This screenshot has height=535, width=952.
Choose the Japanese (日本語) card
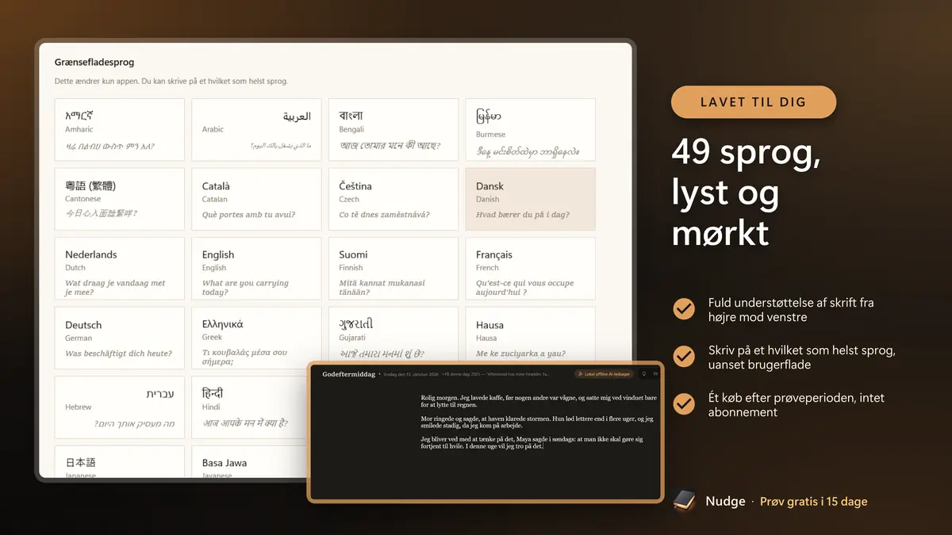coord(120,462)
